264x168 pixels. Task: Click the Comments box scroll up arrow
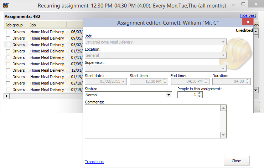(223, 108)
